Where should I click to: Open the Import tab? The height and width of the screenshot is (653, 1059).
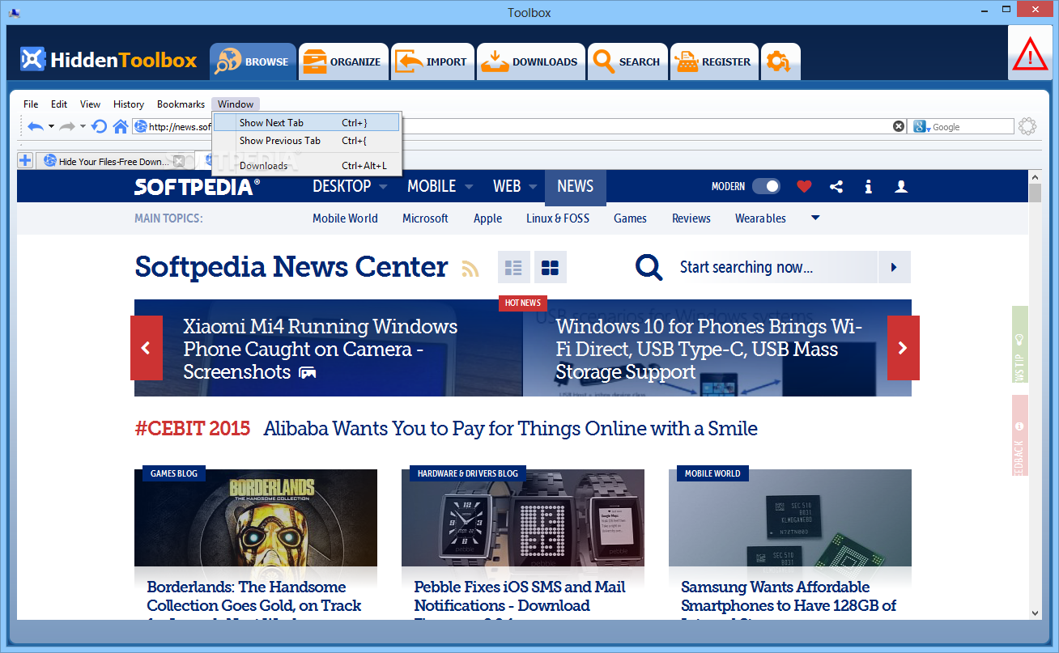point(432,61)
